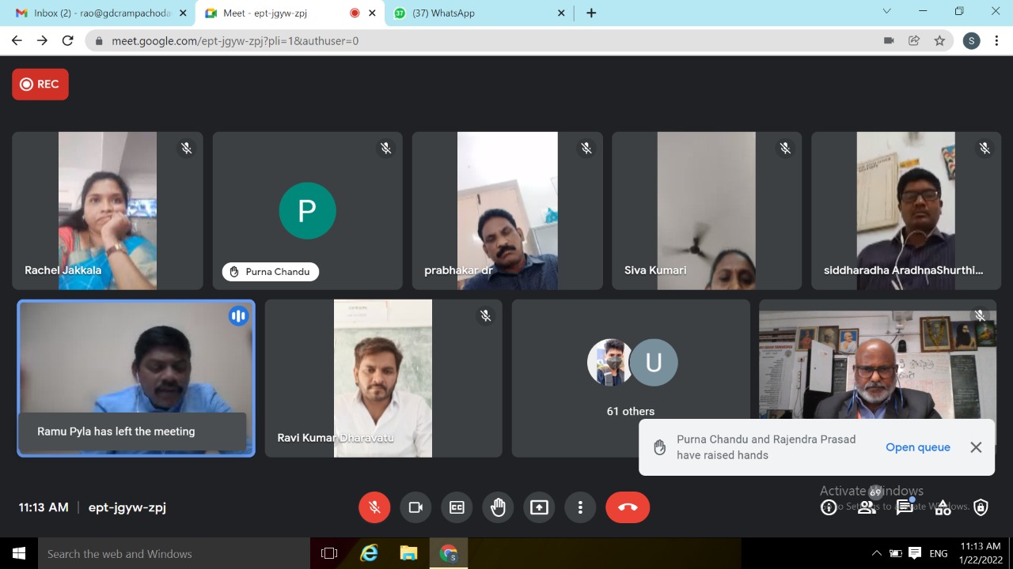Switch to the Inbox Gmail tab

93,13
